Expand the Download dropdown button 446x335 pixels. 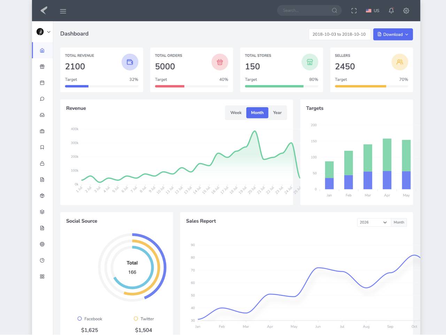click(x=393, y=34)
